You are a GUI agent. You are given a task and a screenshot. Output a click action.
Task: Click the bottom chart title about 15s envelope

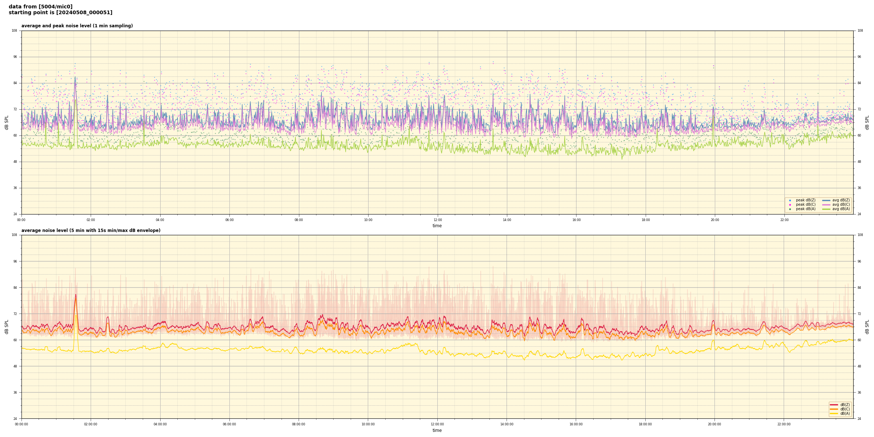[x=91, y=231]
